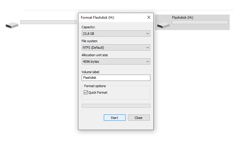The height and width of the screenshot is (146, 244).
Task: Click the Format Flashdisk (H:) title bar
Action: (113, 17)
